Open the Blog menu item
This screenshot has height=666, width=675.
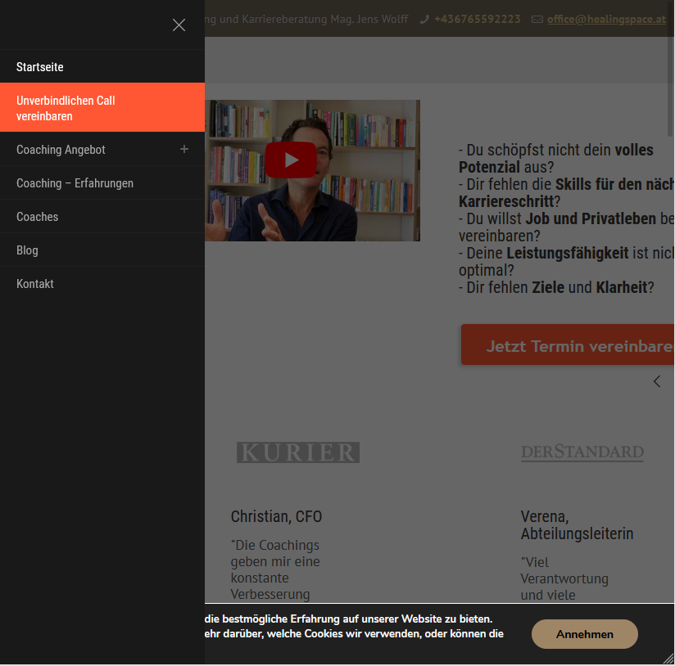pyautogui.click(x=102, y=250)
